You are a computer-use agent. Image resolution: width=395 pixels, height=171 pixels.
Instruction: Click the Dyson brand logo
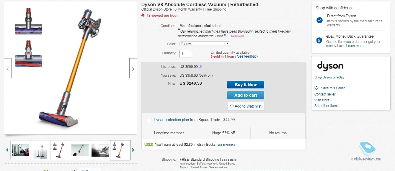tap(330, 66)
